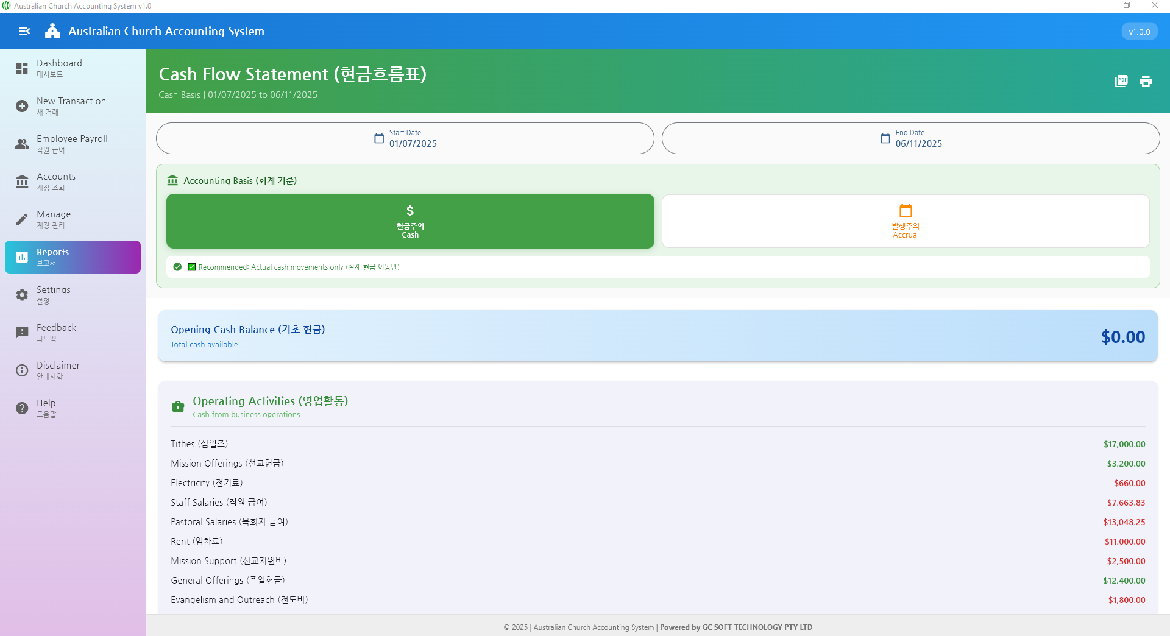Toggle the green Recommended checkbox
The height and width of the screenshot is (636, 1170).
point(192,267)
